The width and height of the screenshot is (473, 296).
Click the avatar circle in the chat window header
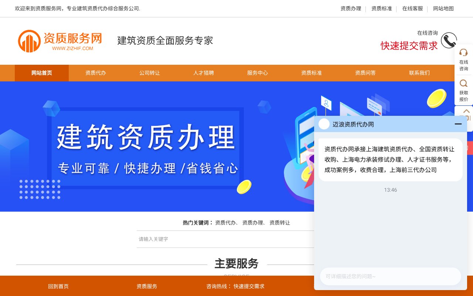(324, 124)
